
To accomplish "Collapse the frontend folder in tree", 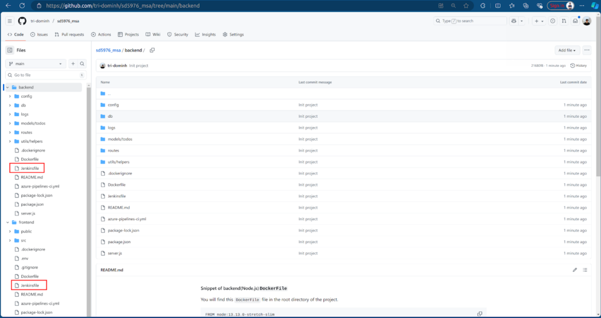I will [8, 223].
